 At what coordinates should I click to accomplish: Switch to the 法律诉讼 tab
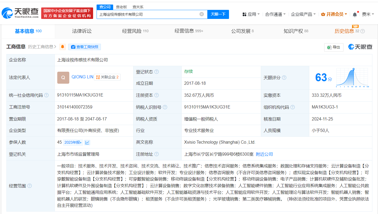point(82,31)
